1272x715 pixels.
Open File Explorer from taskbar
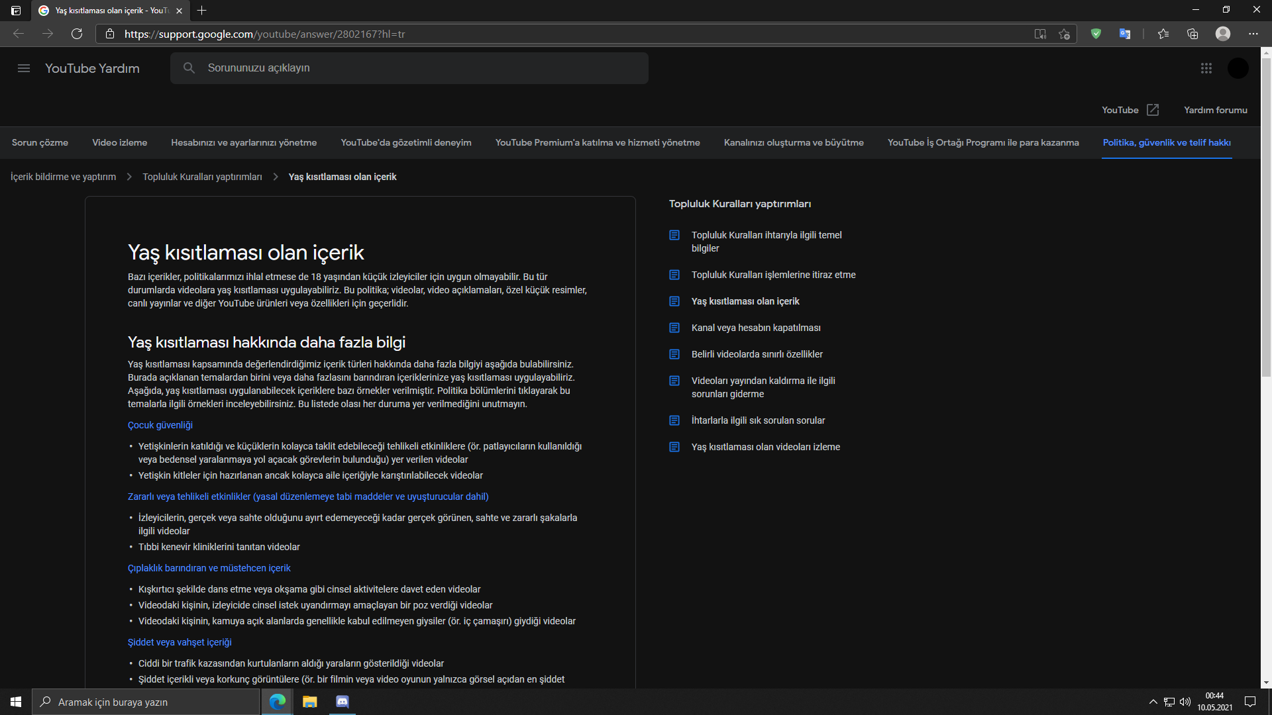[x=309, y=702]
